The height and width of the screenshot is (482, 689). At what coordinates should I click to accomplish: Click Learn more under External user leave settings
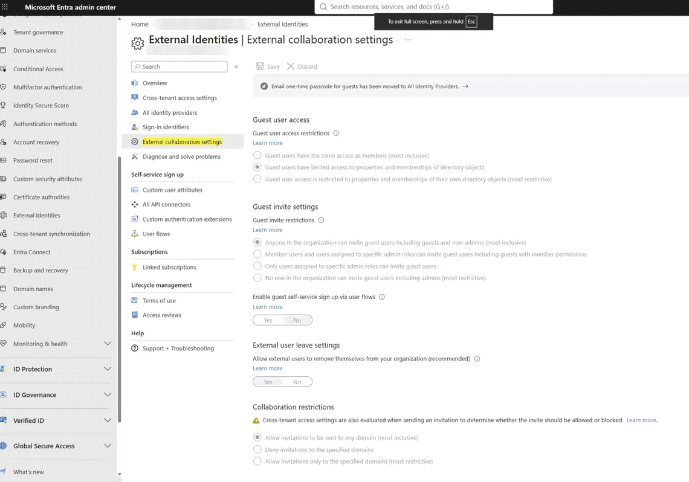(268, 368)
